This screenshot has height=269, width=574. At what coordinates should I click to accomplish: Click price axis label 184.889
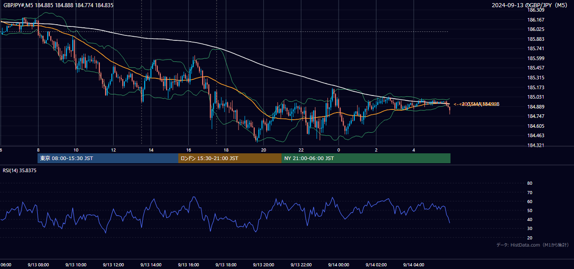tap(535, 107)
